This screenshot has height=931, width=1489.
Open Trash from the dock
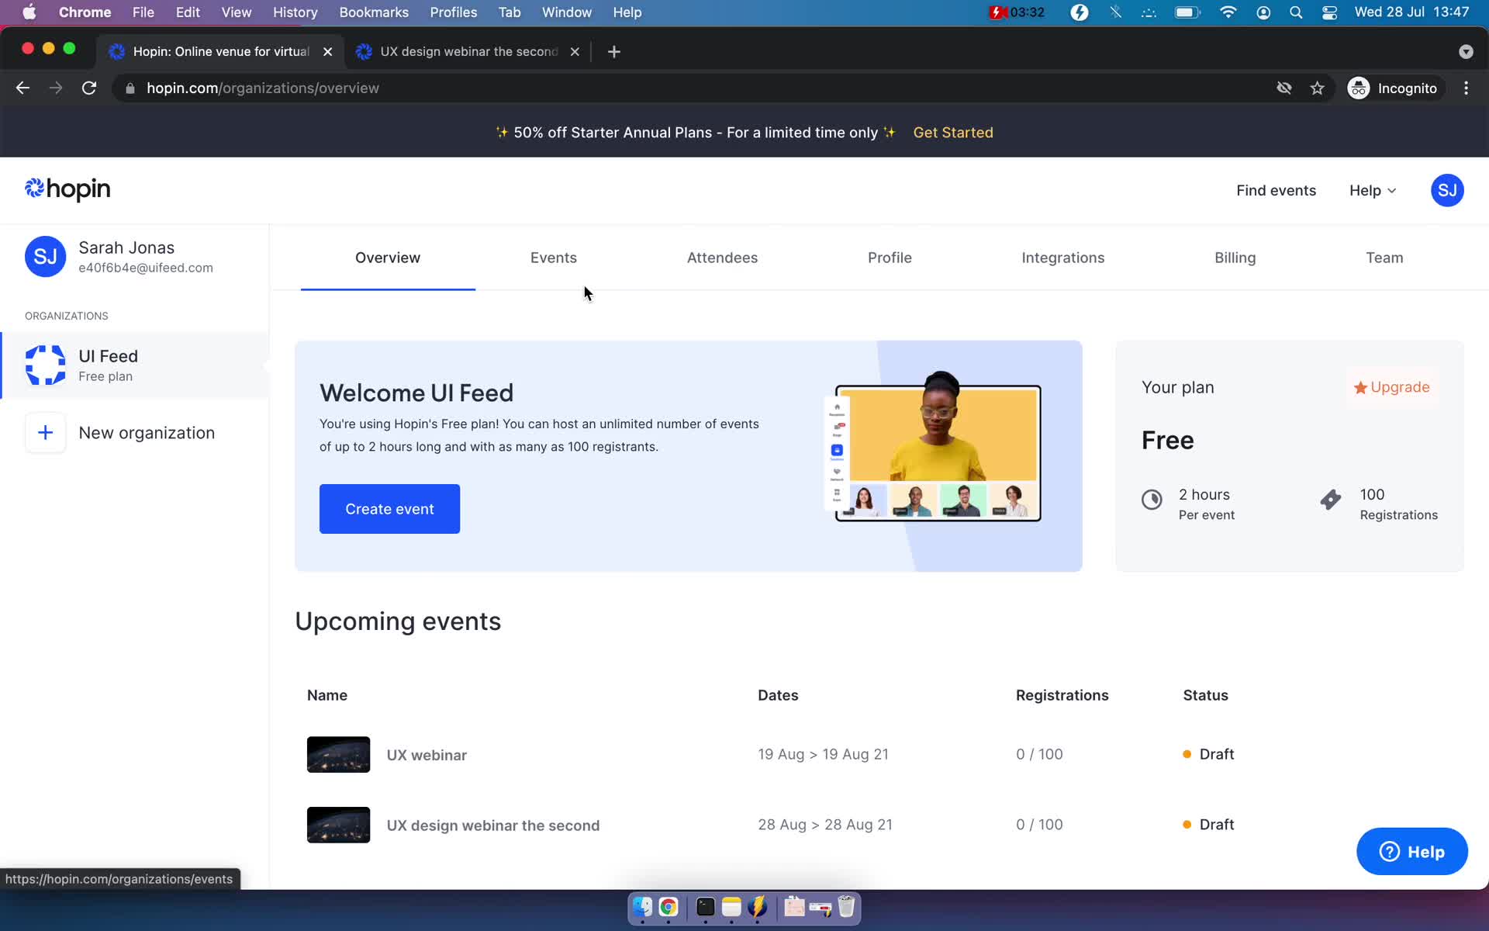[x=846, y=907]
